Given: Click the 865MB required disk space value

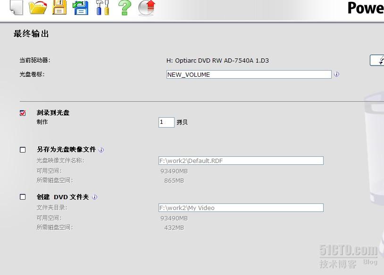Looking at the screenshot, I should (x=174, y=181).
